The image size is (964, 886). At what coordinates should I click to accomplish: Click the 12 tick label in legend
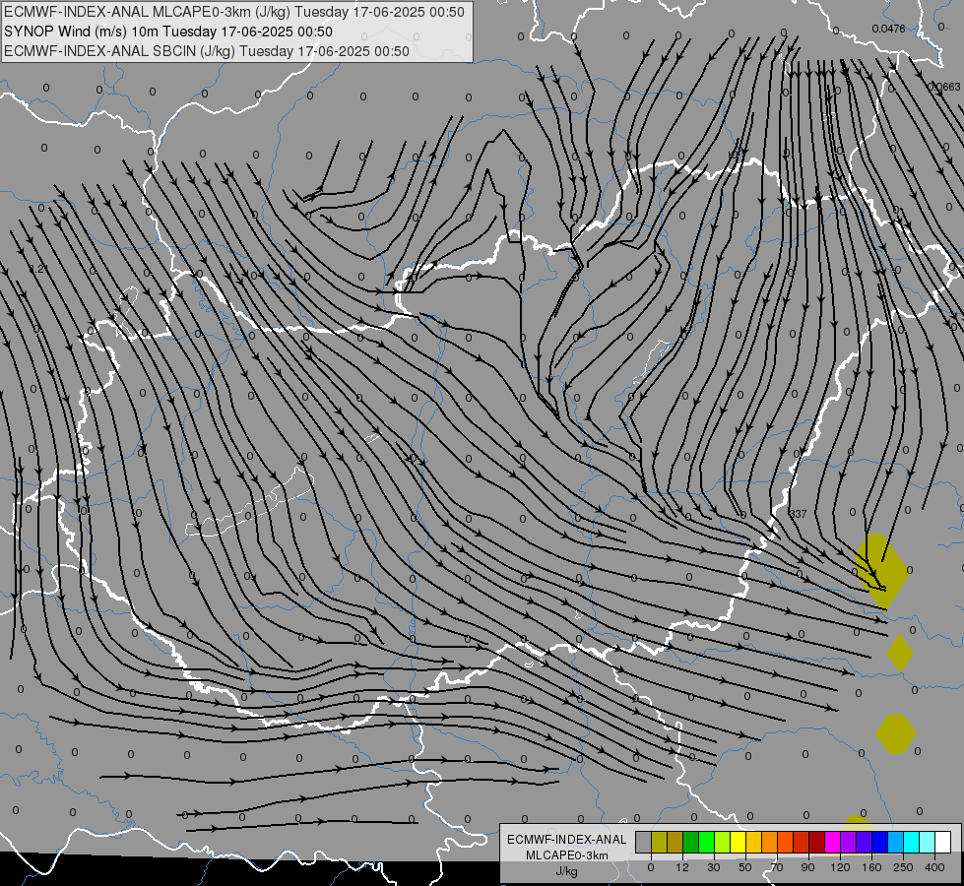coord(682,867)
